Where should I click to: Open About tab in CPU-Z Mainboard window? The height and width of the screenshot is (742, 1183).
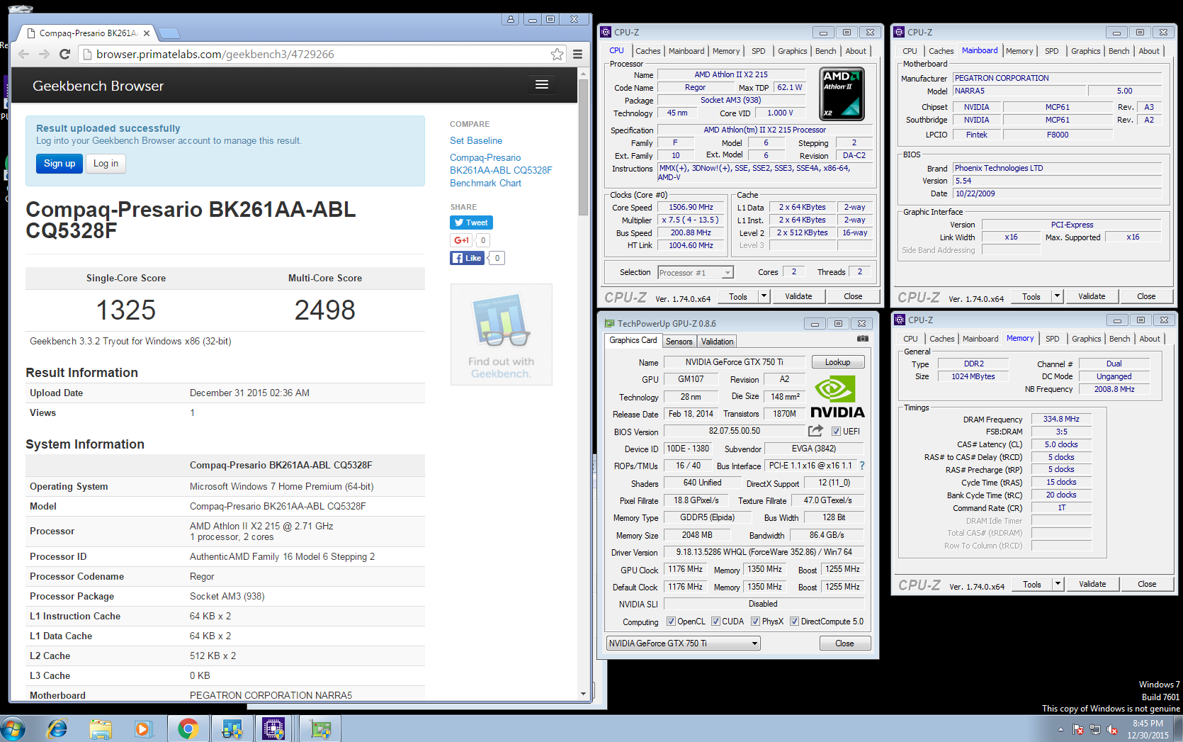(x=1149, y=51)
